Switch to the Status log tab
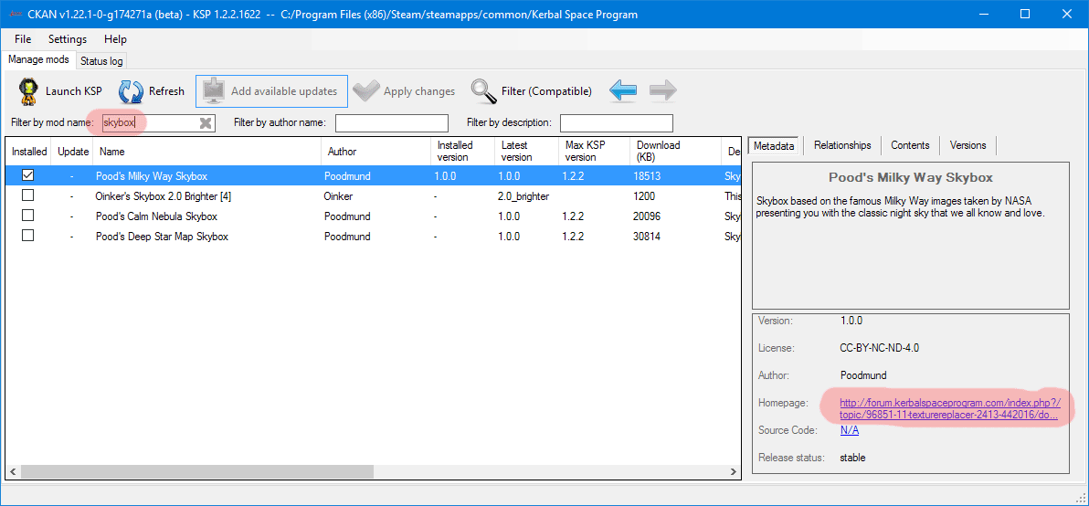The image size is (1089, 506). [x=101, y=61]
